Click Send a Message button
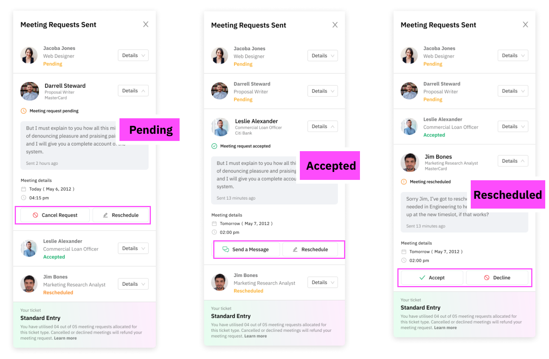 [x=246, y=249]
